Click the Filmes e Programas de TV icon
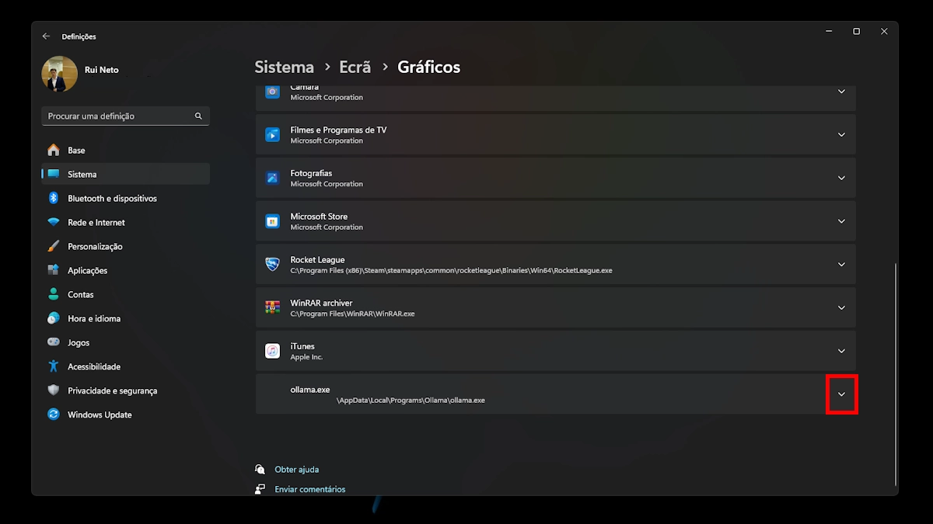Screen dimensions: 933x524 pyautogui.click(x=272, y=134)
